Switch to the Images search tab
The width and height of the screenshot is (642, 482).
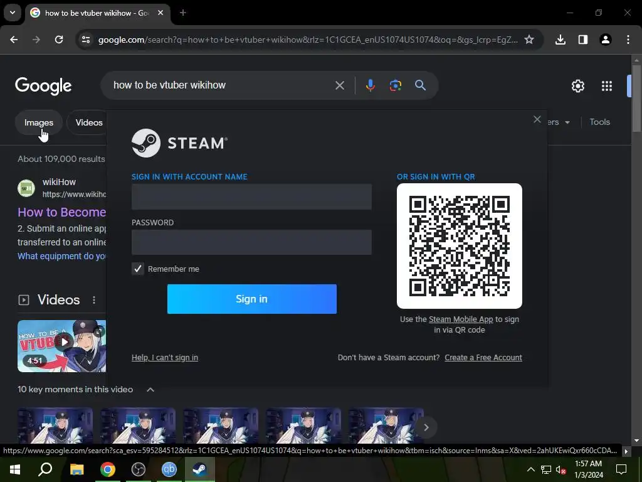(39, 122)
